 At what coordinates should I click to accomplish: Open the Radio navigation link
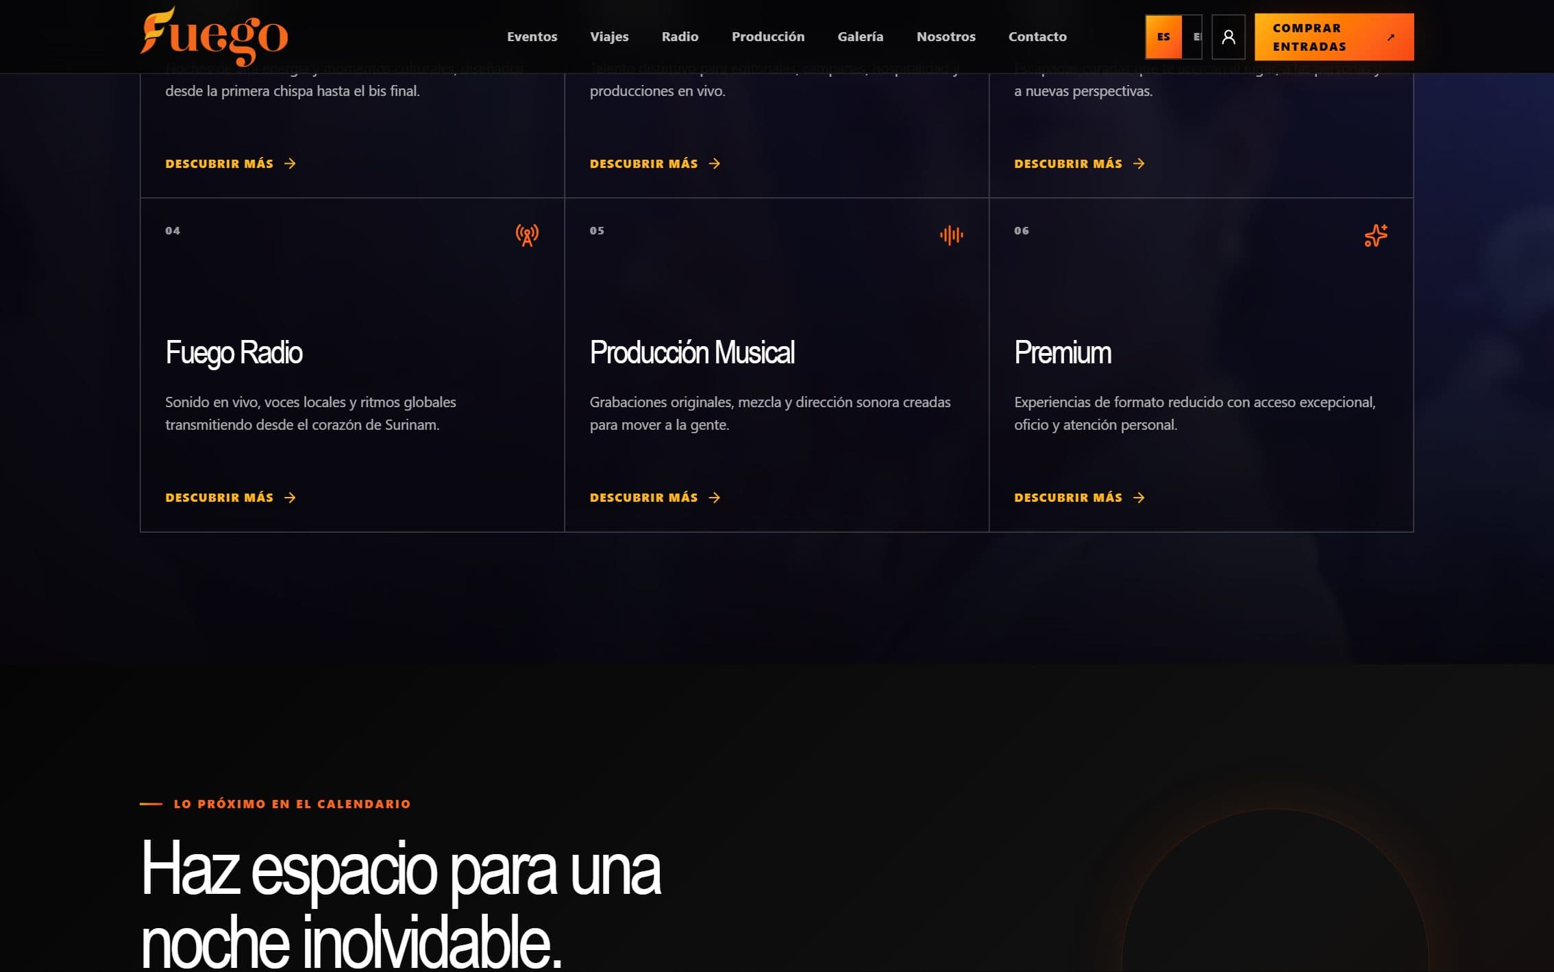tap(680, 37)
